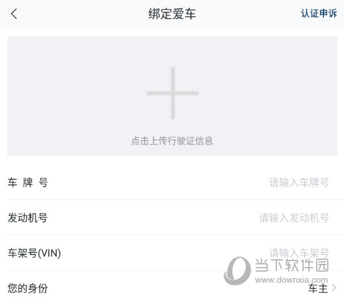
Task: Open the 车主 identity selector value
Action: 318,288
